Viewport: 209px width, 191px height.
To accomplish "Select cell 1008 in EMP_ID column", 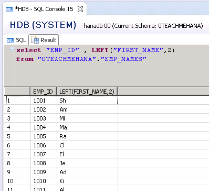I will [x=44, y=163].
